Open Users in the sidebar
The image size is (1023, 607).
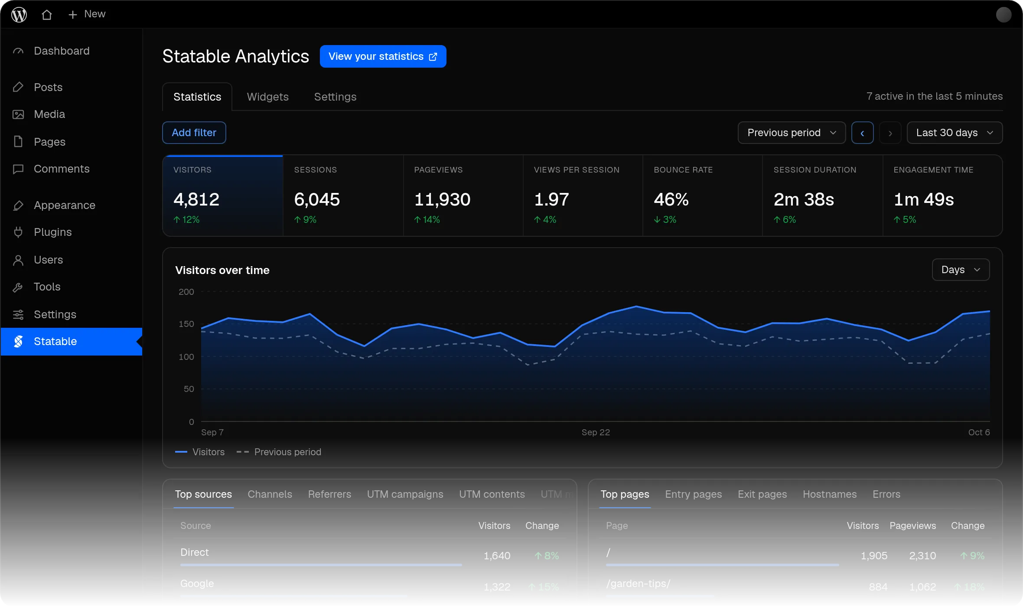click(72, 260)
